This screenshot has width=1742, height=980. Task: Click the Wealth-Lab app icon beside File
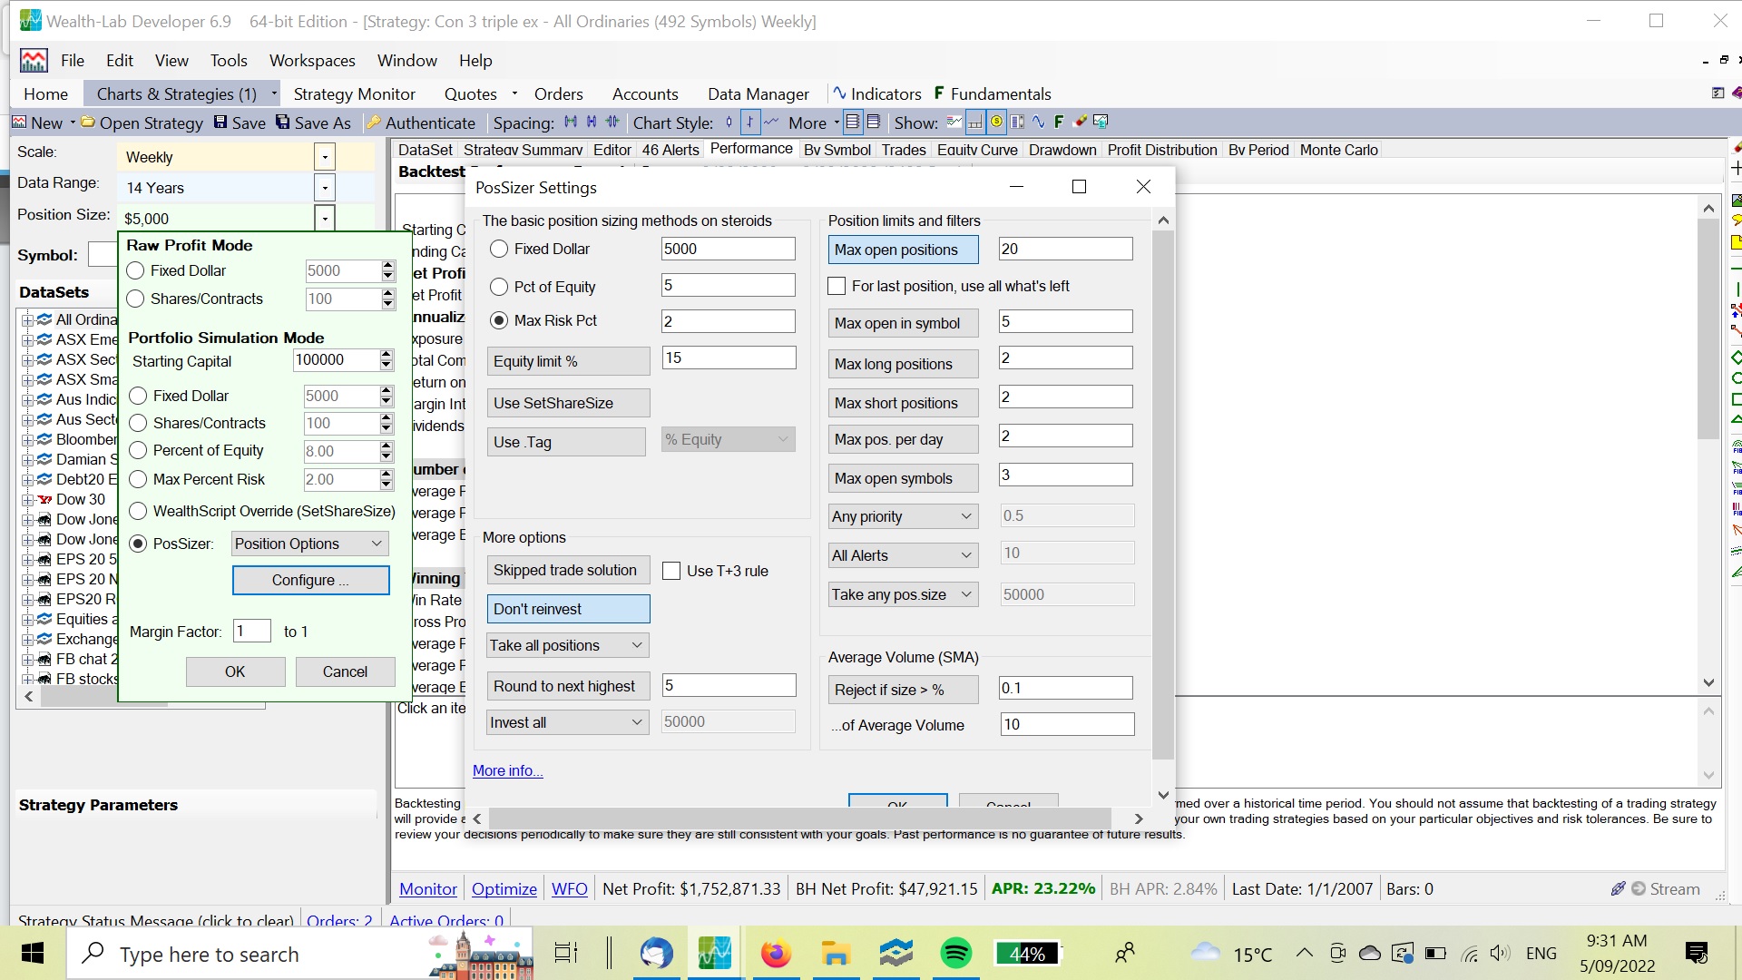pos(34,61)
